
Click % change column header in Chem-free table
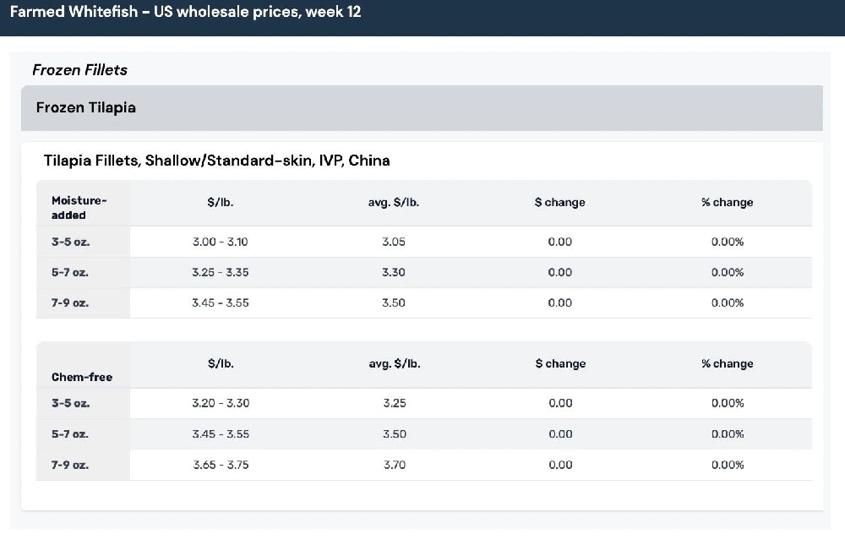tap(727, 364)
